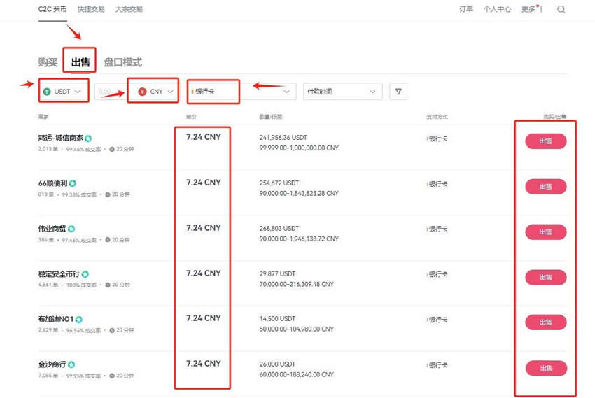Click the 7.24 CNY price of 鸿运-诚信商家

click(x=204, y=137)
